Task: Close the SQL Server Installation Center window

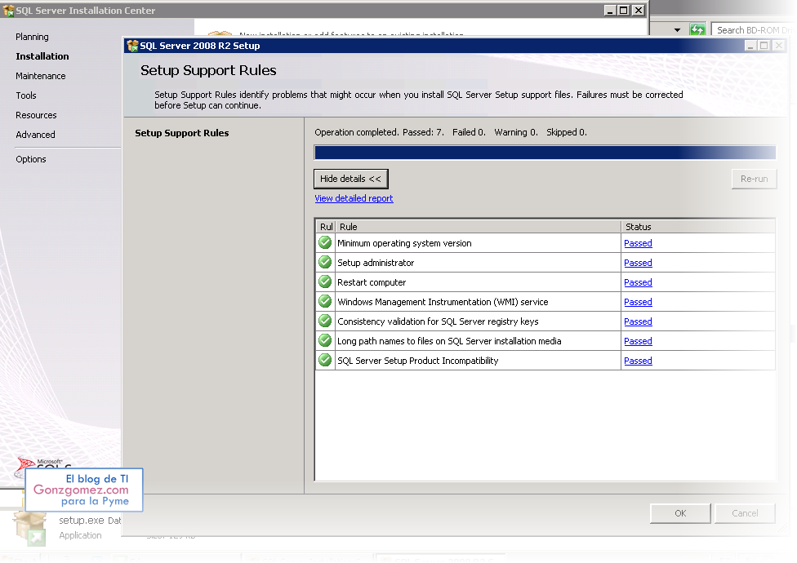Action: coord(639,10)
